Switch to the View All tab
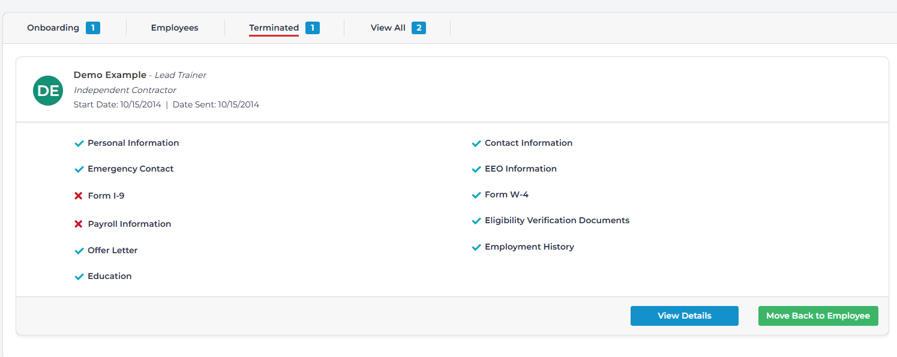 coord(388,28)
